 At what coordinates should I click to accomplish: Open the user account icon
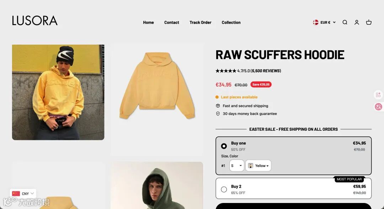coord(357,22)
